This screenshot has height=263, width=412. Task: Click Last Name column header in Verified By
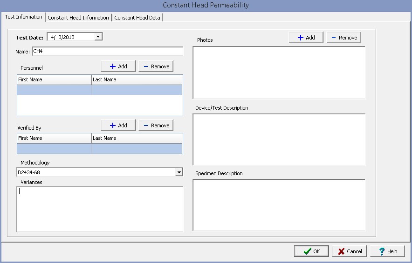[x=137, y=138]
